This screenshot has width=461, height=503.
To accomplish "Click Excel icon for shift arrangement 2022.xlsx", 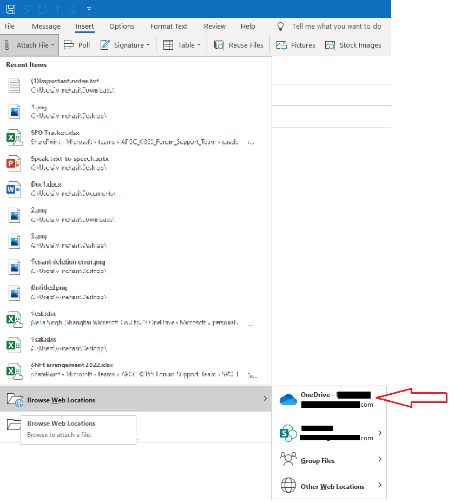I will 15,371.
